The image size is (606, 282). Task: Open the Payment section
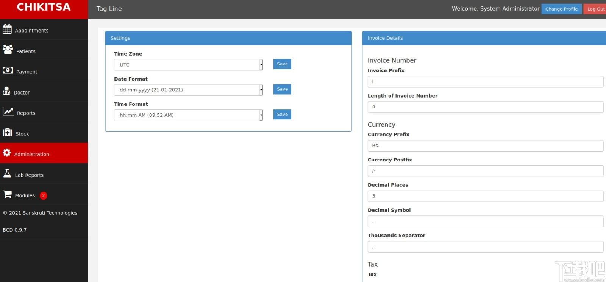(44, 71)
